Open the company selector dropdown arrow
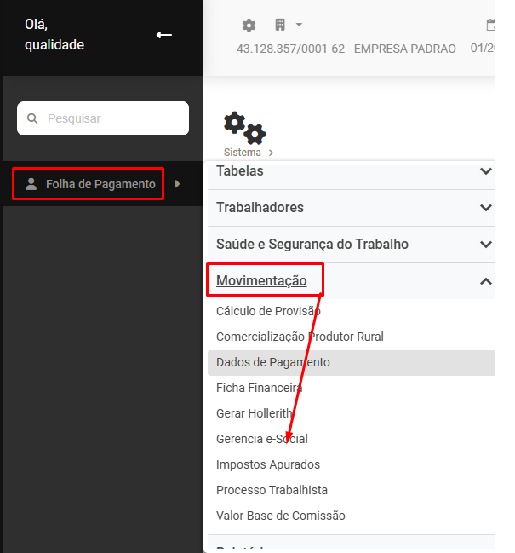 coord(299,26)
